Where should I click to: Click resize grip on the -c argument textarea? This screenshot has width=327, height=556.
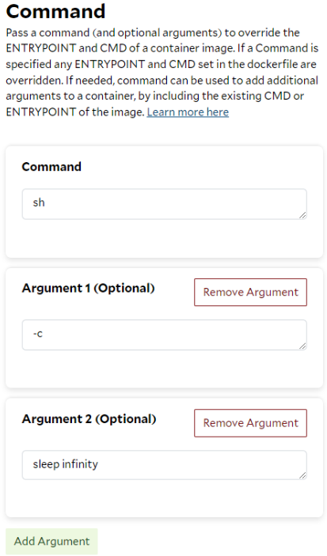(x=302, y=346)
